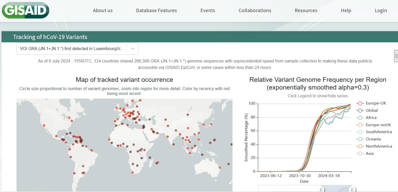This screenshot has height=192, width=398.
Task: Click the red map dot in Australia
Action: pyautogui.click(x=220, y=167)
